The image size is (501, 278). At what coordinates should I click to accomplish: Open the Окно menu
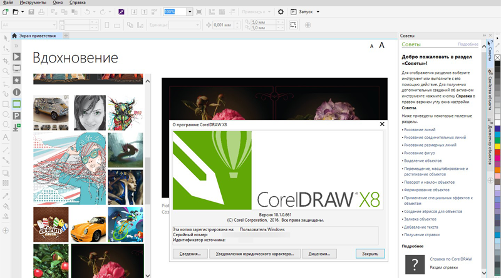click(58, 2)
